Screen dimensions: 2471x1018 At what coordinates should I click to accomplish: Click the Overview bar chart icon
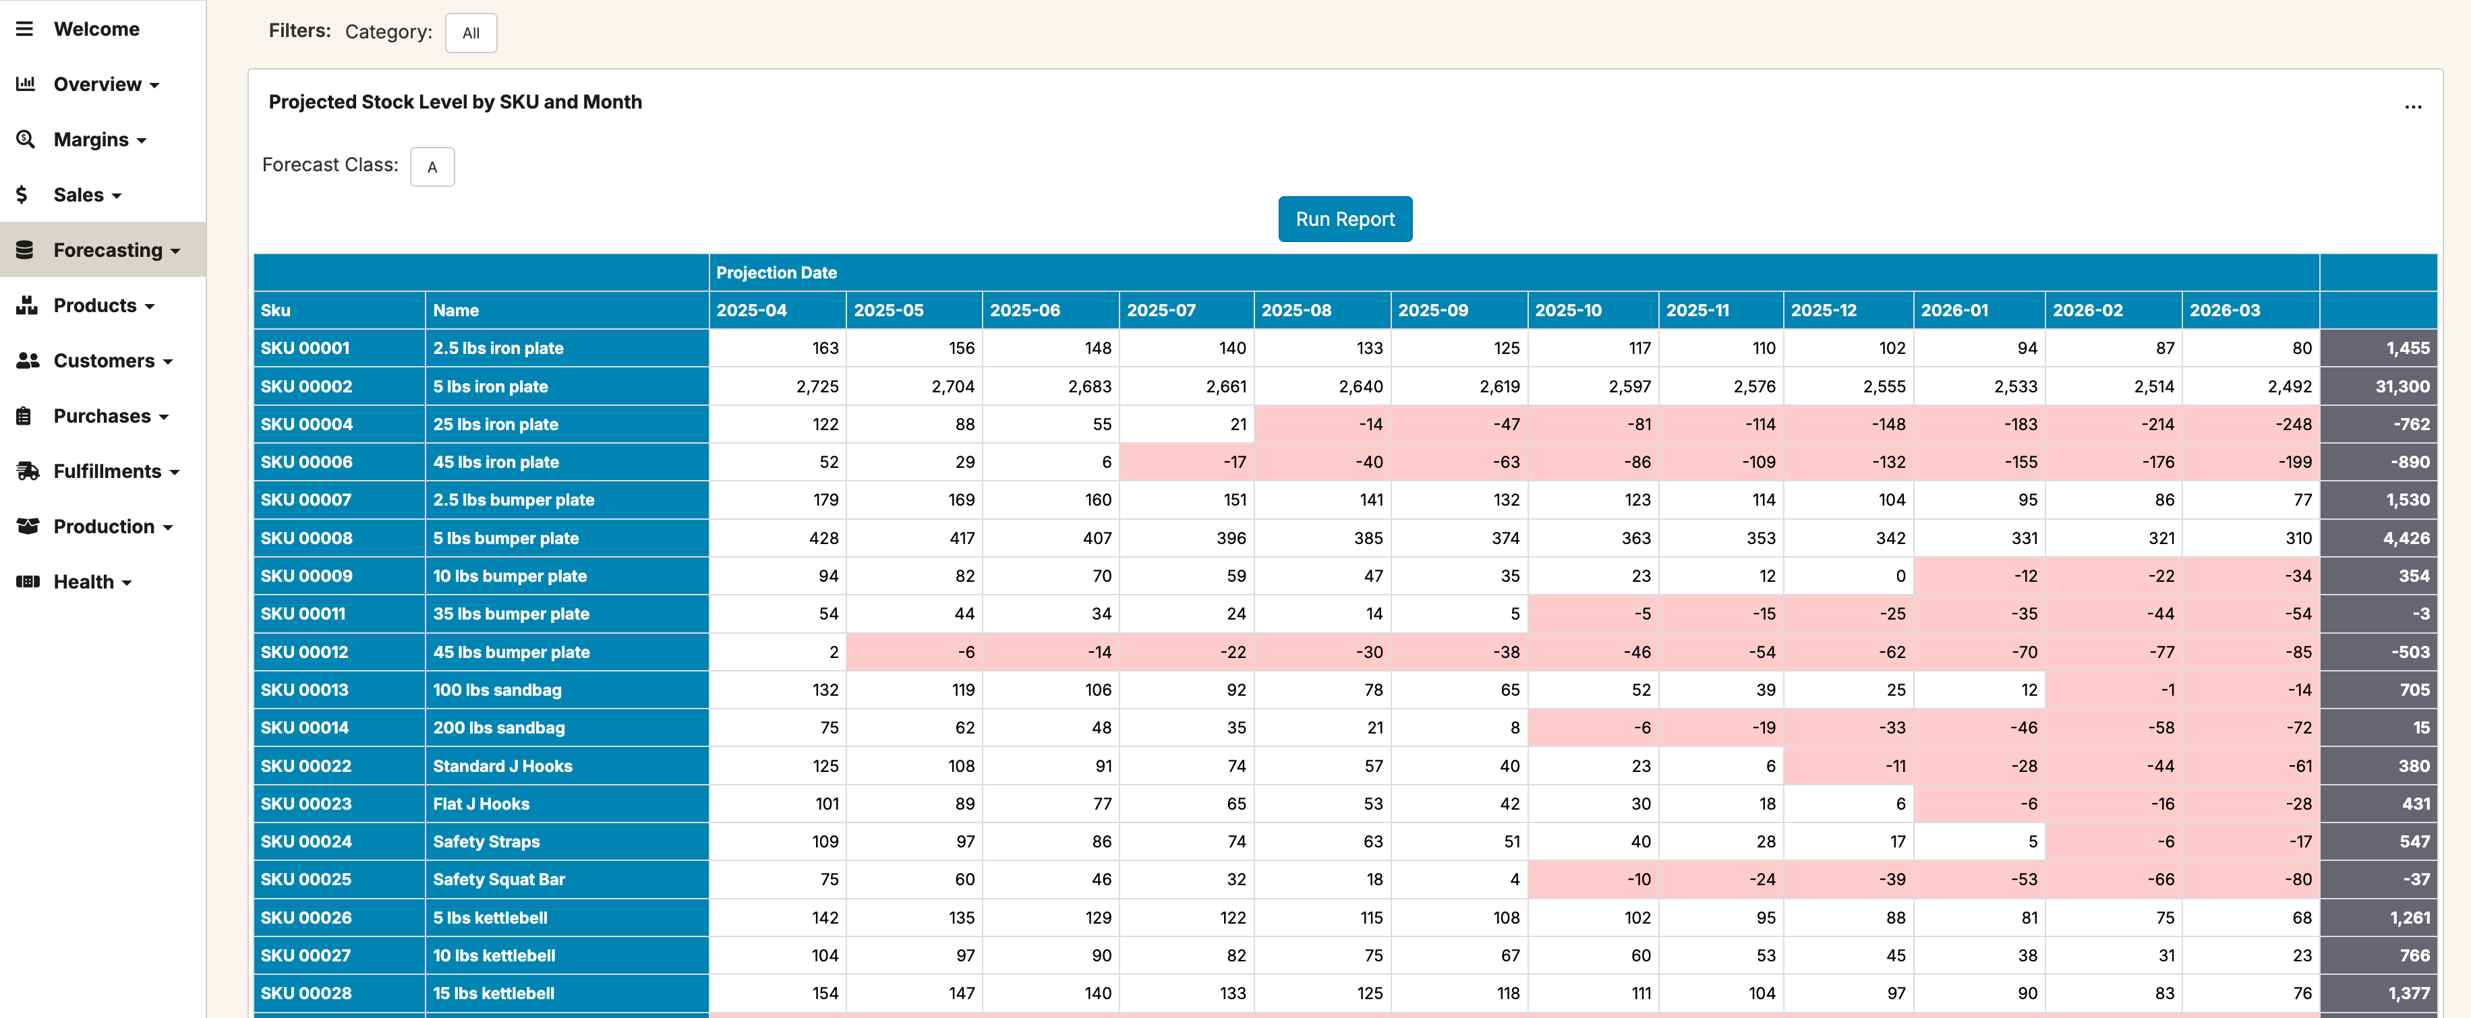click(26, 84)
